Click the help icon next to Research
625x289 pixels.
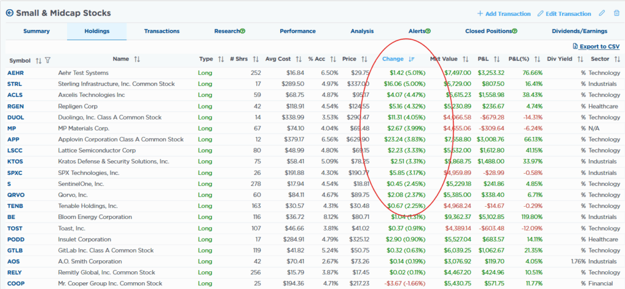[x=242, y=31]
